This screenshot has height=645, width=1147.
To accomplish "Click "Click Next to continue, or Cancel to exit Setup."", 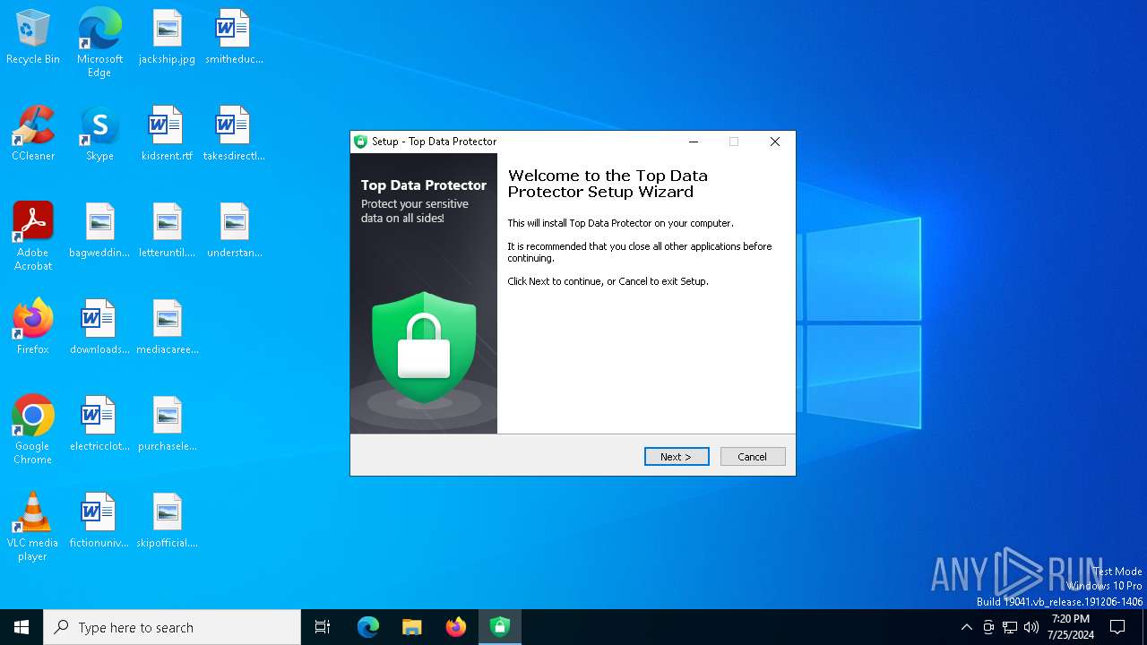I will (608, 281).
